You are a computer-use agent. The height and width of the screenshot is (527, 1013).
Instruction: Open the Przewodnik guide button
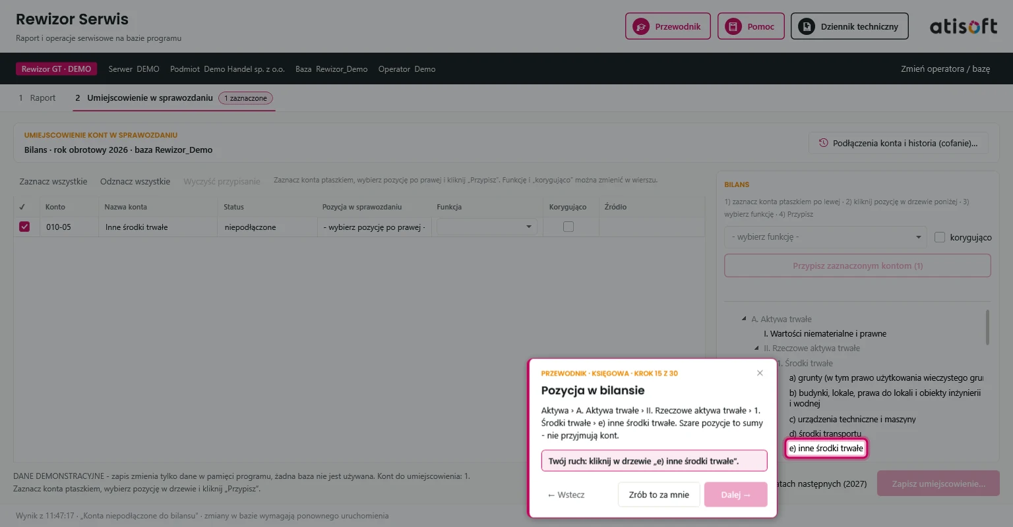point(667,26)
